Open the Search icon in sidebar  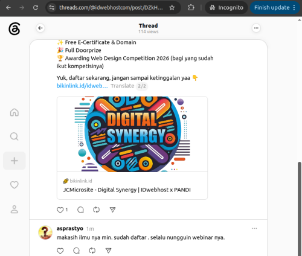(x=14, y=136)
